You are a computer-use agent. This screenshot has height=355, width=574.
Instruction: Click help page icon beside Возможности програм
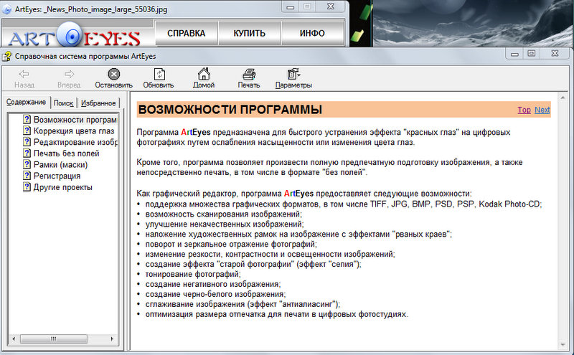pos(27,119)
